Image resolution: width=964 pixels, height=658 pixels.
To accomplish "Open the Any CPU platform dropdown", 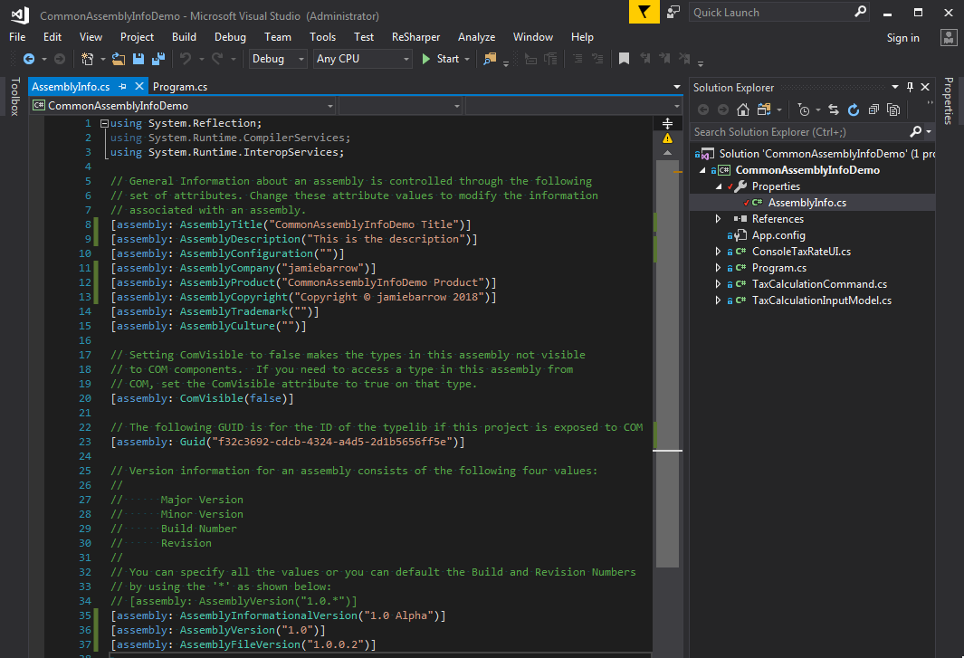I will click(362, 59).
